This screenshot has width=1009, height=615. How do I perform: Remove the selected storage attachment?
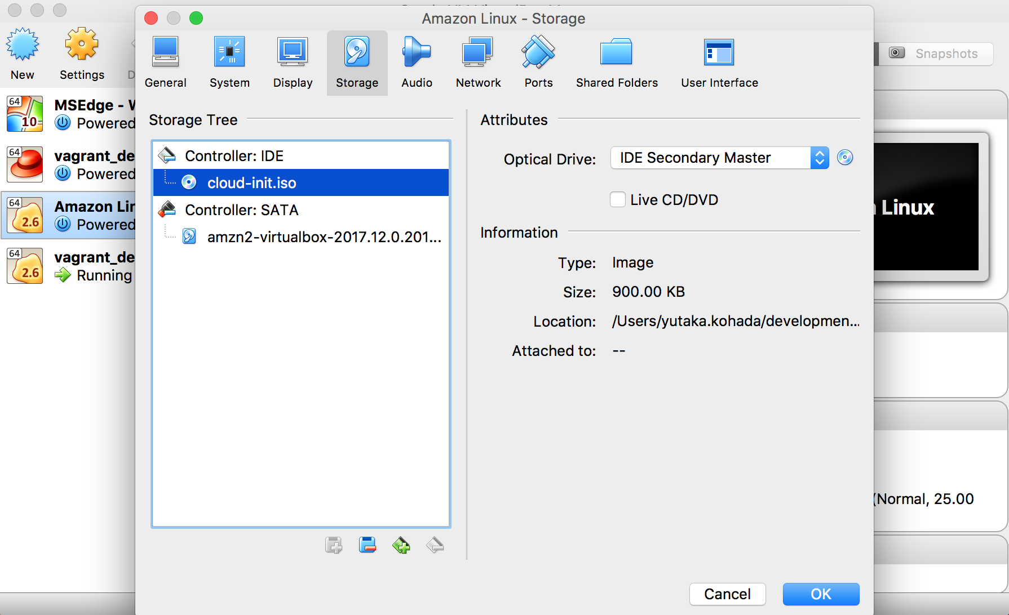[x=435, y=545]
